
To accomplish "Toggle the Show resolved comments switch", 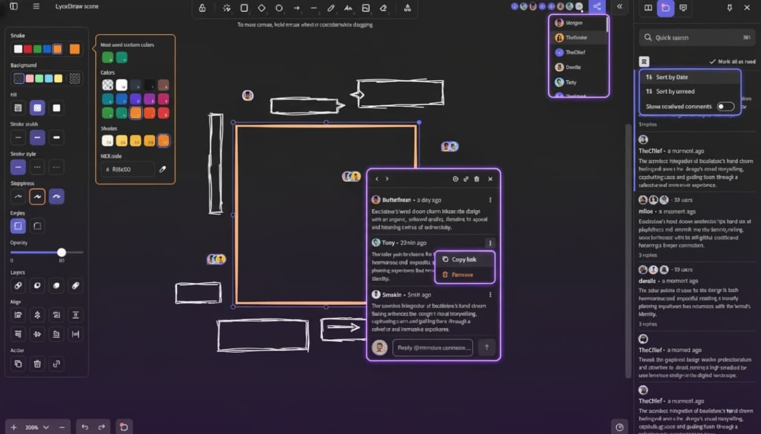I will (x=725, y=106).
